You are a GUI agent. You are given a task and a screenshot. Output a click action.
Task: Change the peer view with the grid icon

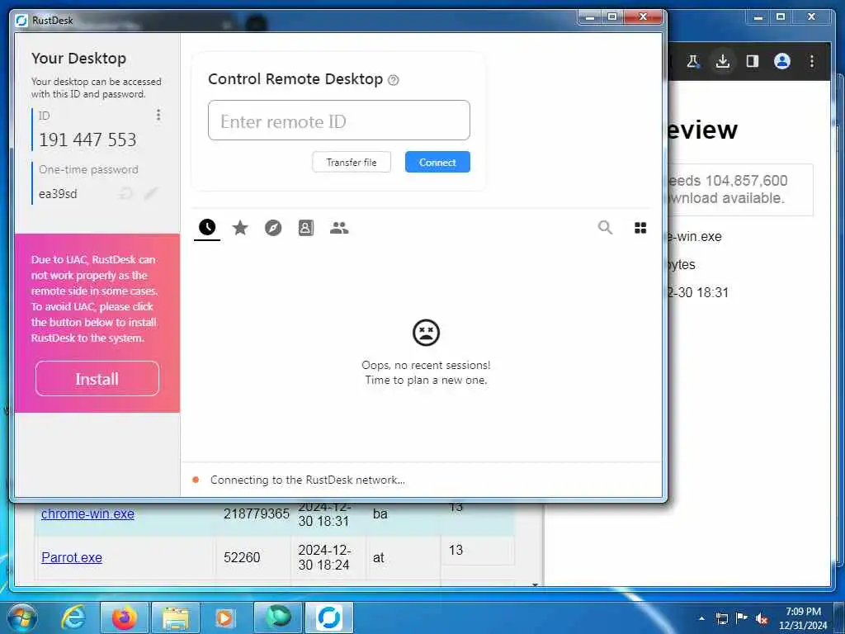point(640,228)
